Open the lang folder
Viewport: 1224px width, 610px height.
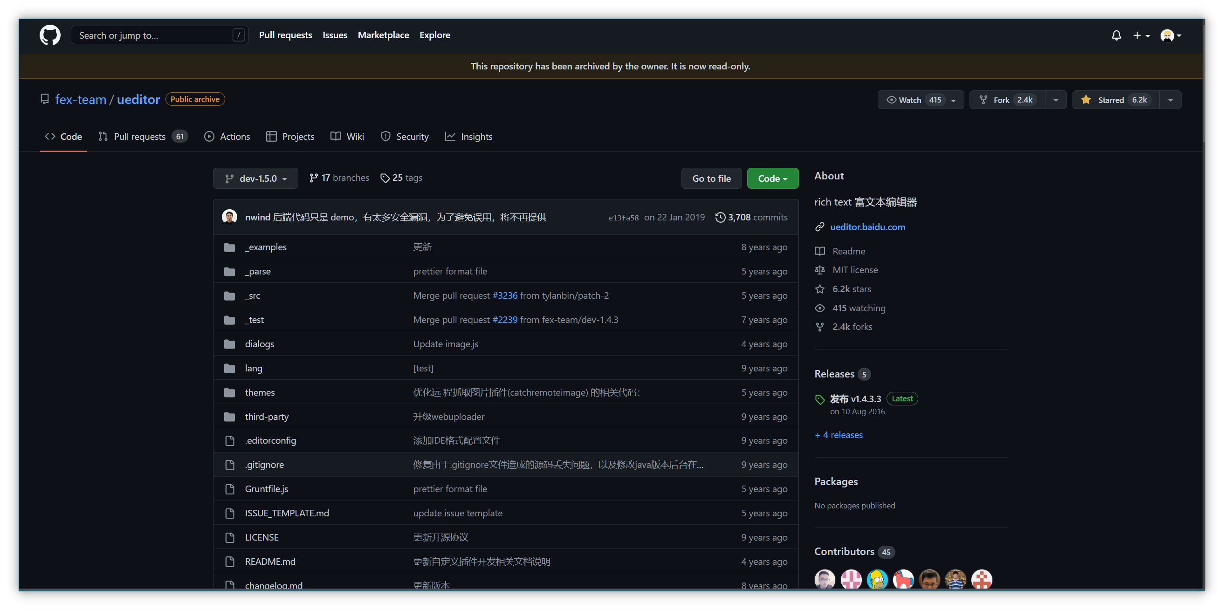click(253, 368)
